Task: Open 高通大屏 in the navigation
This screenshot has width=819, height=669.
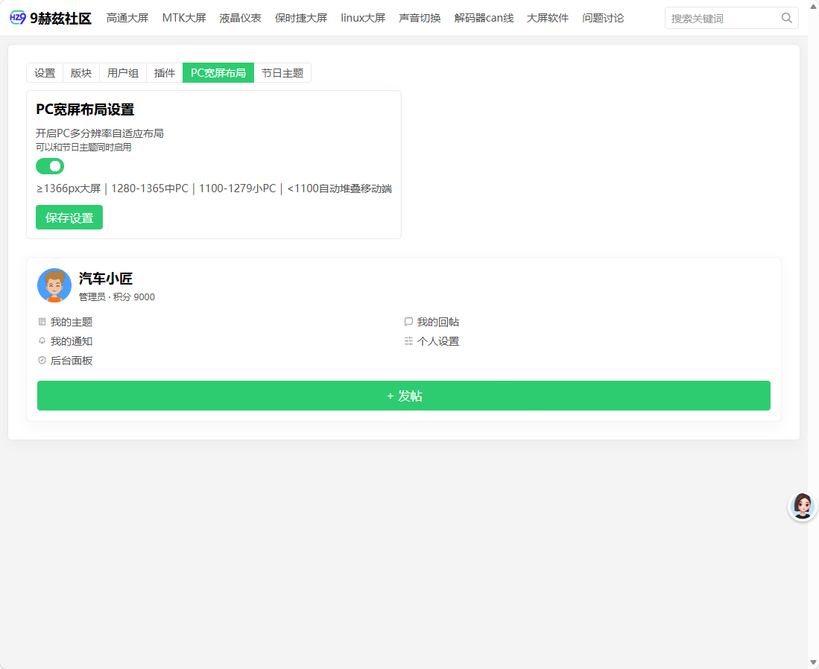Action: pyautogui.click(x=127, y=19)
